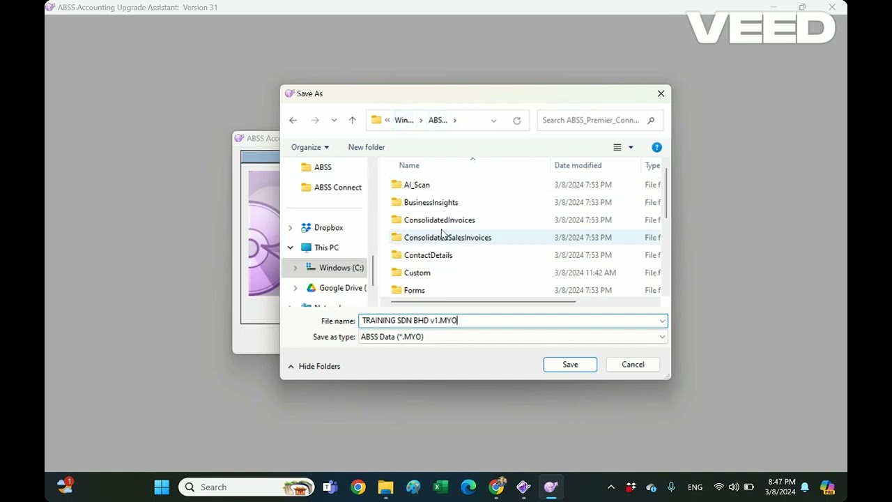This screenshot has width=892, height=502.
Task: Click the microphone tray icon
Action: tap(671, 487)
